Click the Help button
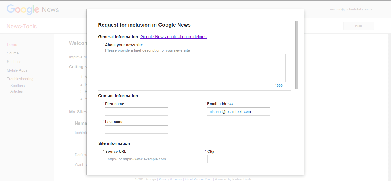 (358, 26)
